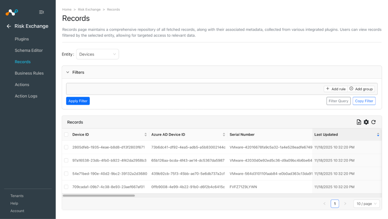Open Action Logs in sidebar
This screenshot has height=219, width=388.
pyautogui.click(x=26, y=96)
